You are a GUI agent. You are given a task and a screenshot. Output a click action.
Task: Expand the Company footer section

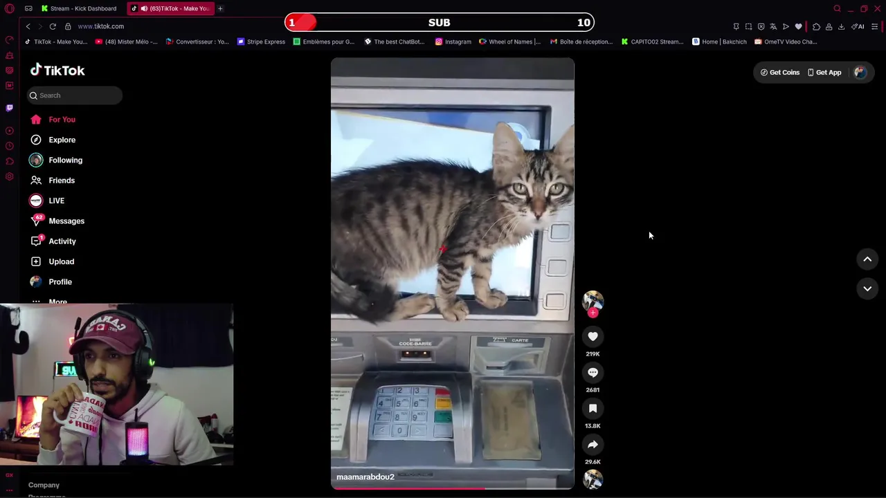pyautogui.click(x=44, y=485)
